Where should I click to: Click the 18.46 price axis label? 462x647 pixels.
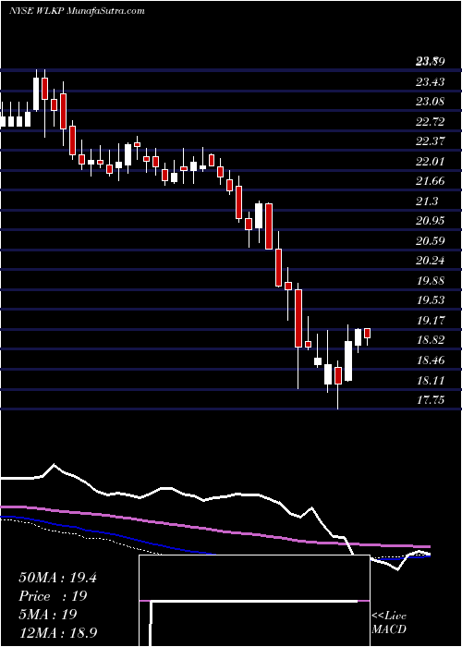click(431, 360)
